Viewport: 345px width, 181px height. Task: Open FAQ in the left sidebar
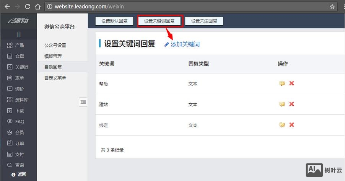click(x=16, y=122)
